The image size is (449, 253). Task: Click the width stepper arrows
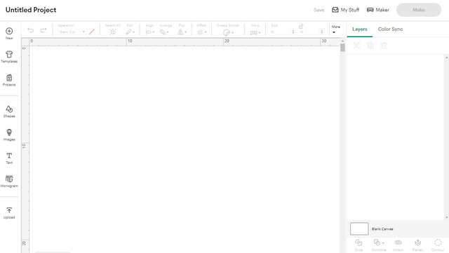coord(293,32)
